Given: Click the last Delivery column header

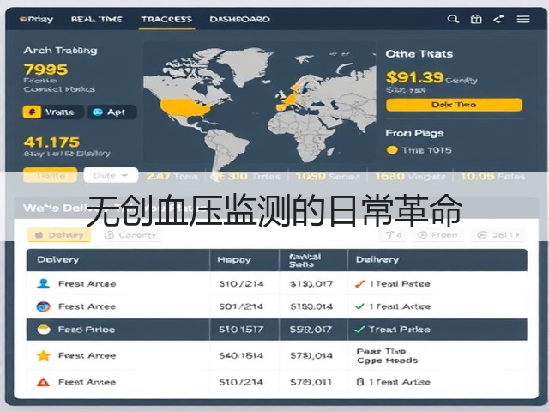Looking at the screenshot, I should (437, 259).
